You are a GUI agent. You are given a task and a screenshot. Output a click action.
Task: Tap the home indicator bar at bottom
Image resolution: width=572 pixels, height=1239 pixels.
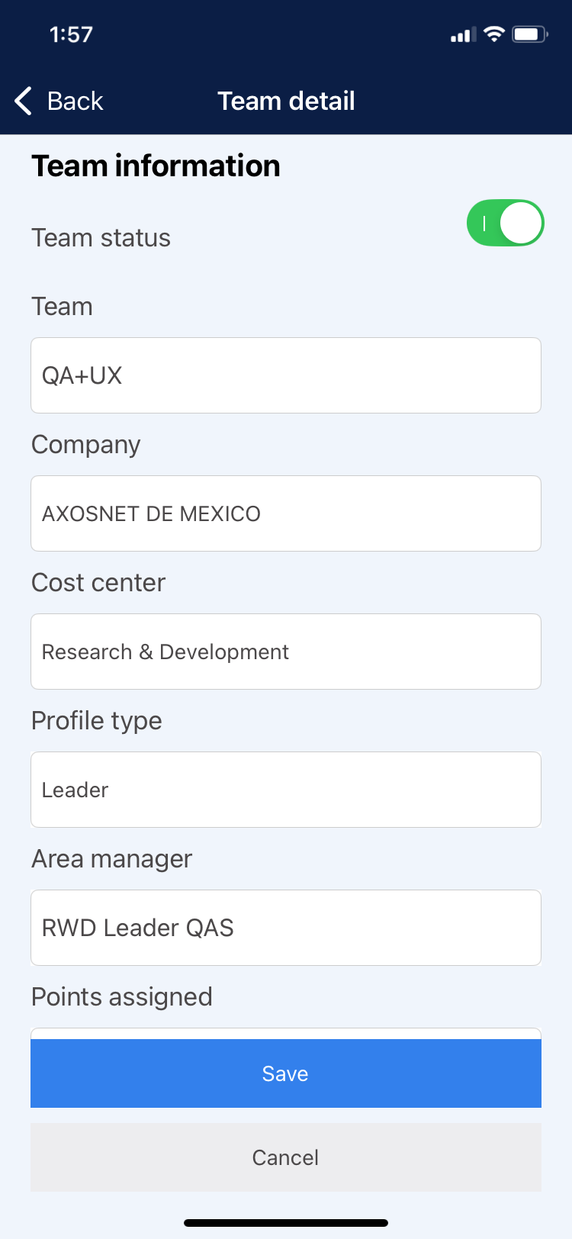286,1223
